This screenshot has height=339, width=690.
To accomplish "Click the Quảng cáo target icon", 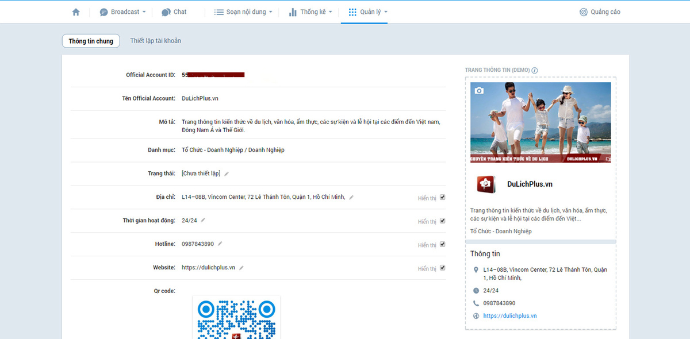I will (x=584, y=12).
